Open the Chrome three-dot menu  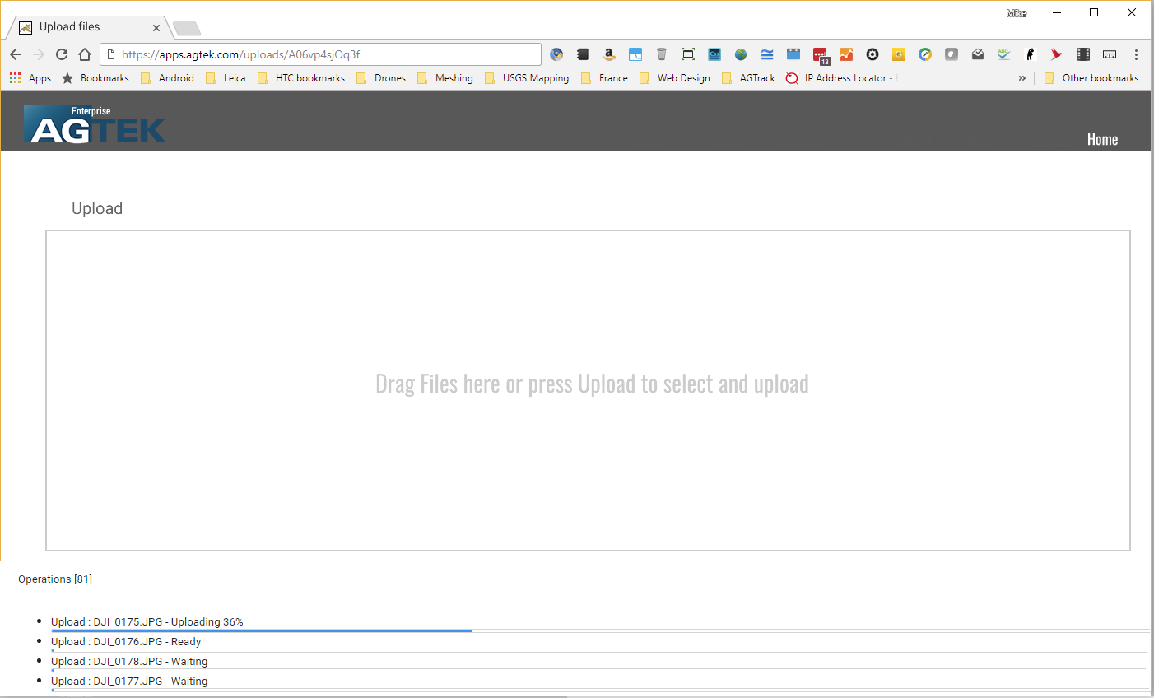coord(1136,54)
